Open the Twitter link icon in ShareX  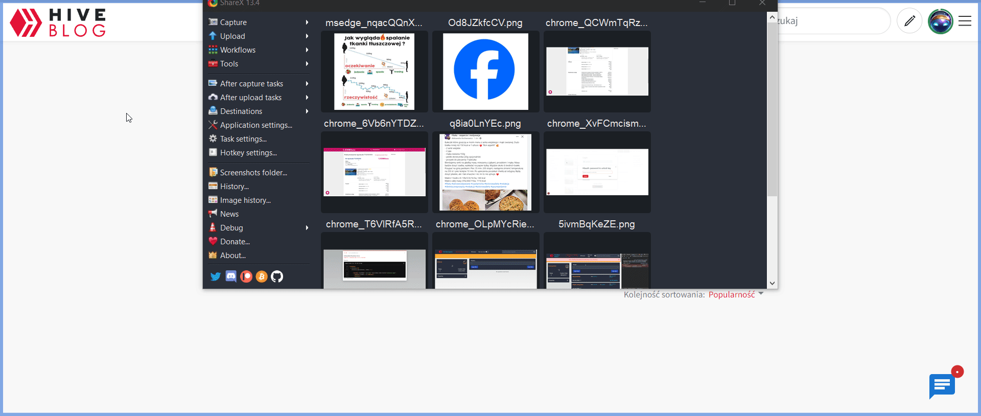(215, 276)
